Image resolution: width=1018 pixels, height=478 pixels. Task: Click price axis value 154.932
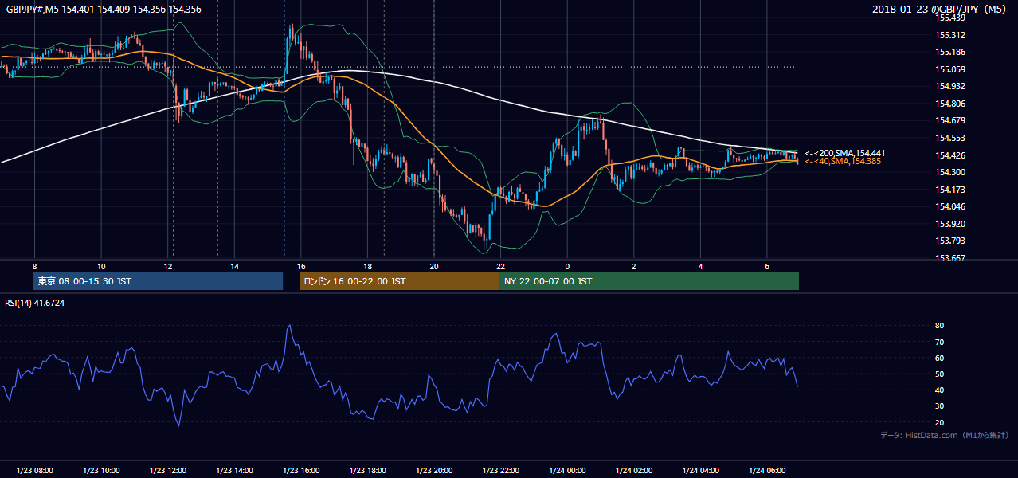pos(951,86)
